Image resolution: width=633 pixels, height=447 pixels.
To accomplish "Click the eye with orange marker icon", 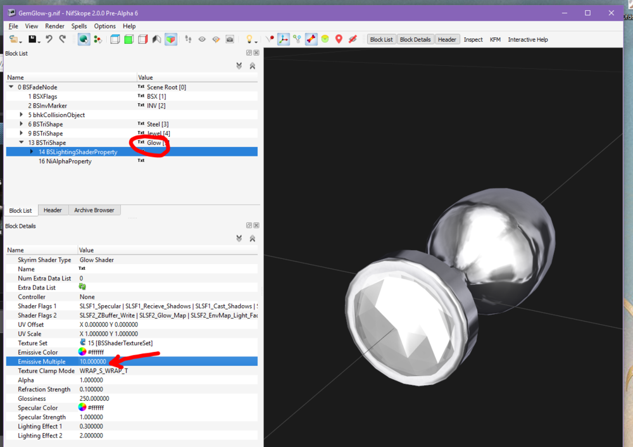I will tap(216, 39).
